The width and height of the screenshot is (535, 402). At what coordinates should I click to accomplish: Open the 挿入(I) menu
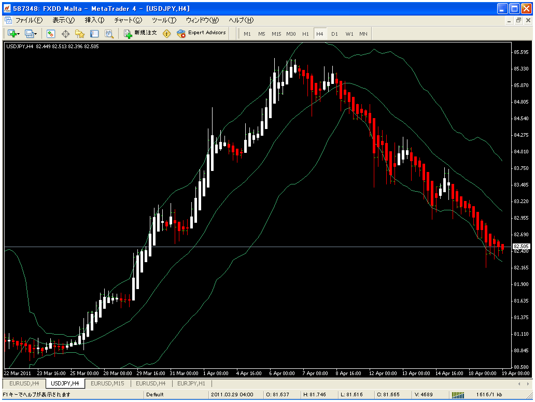94,20
